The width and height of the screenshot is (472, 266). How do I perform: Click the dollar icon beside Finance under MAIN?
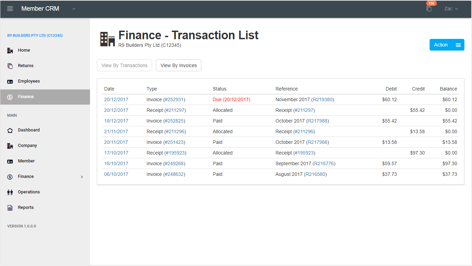(x=10, y=177)
